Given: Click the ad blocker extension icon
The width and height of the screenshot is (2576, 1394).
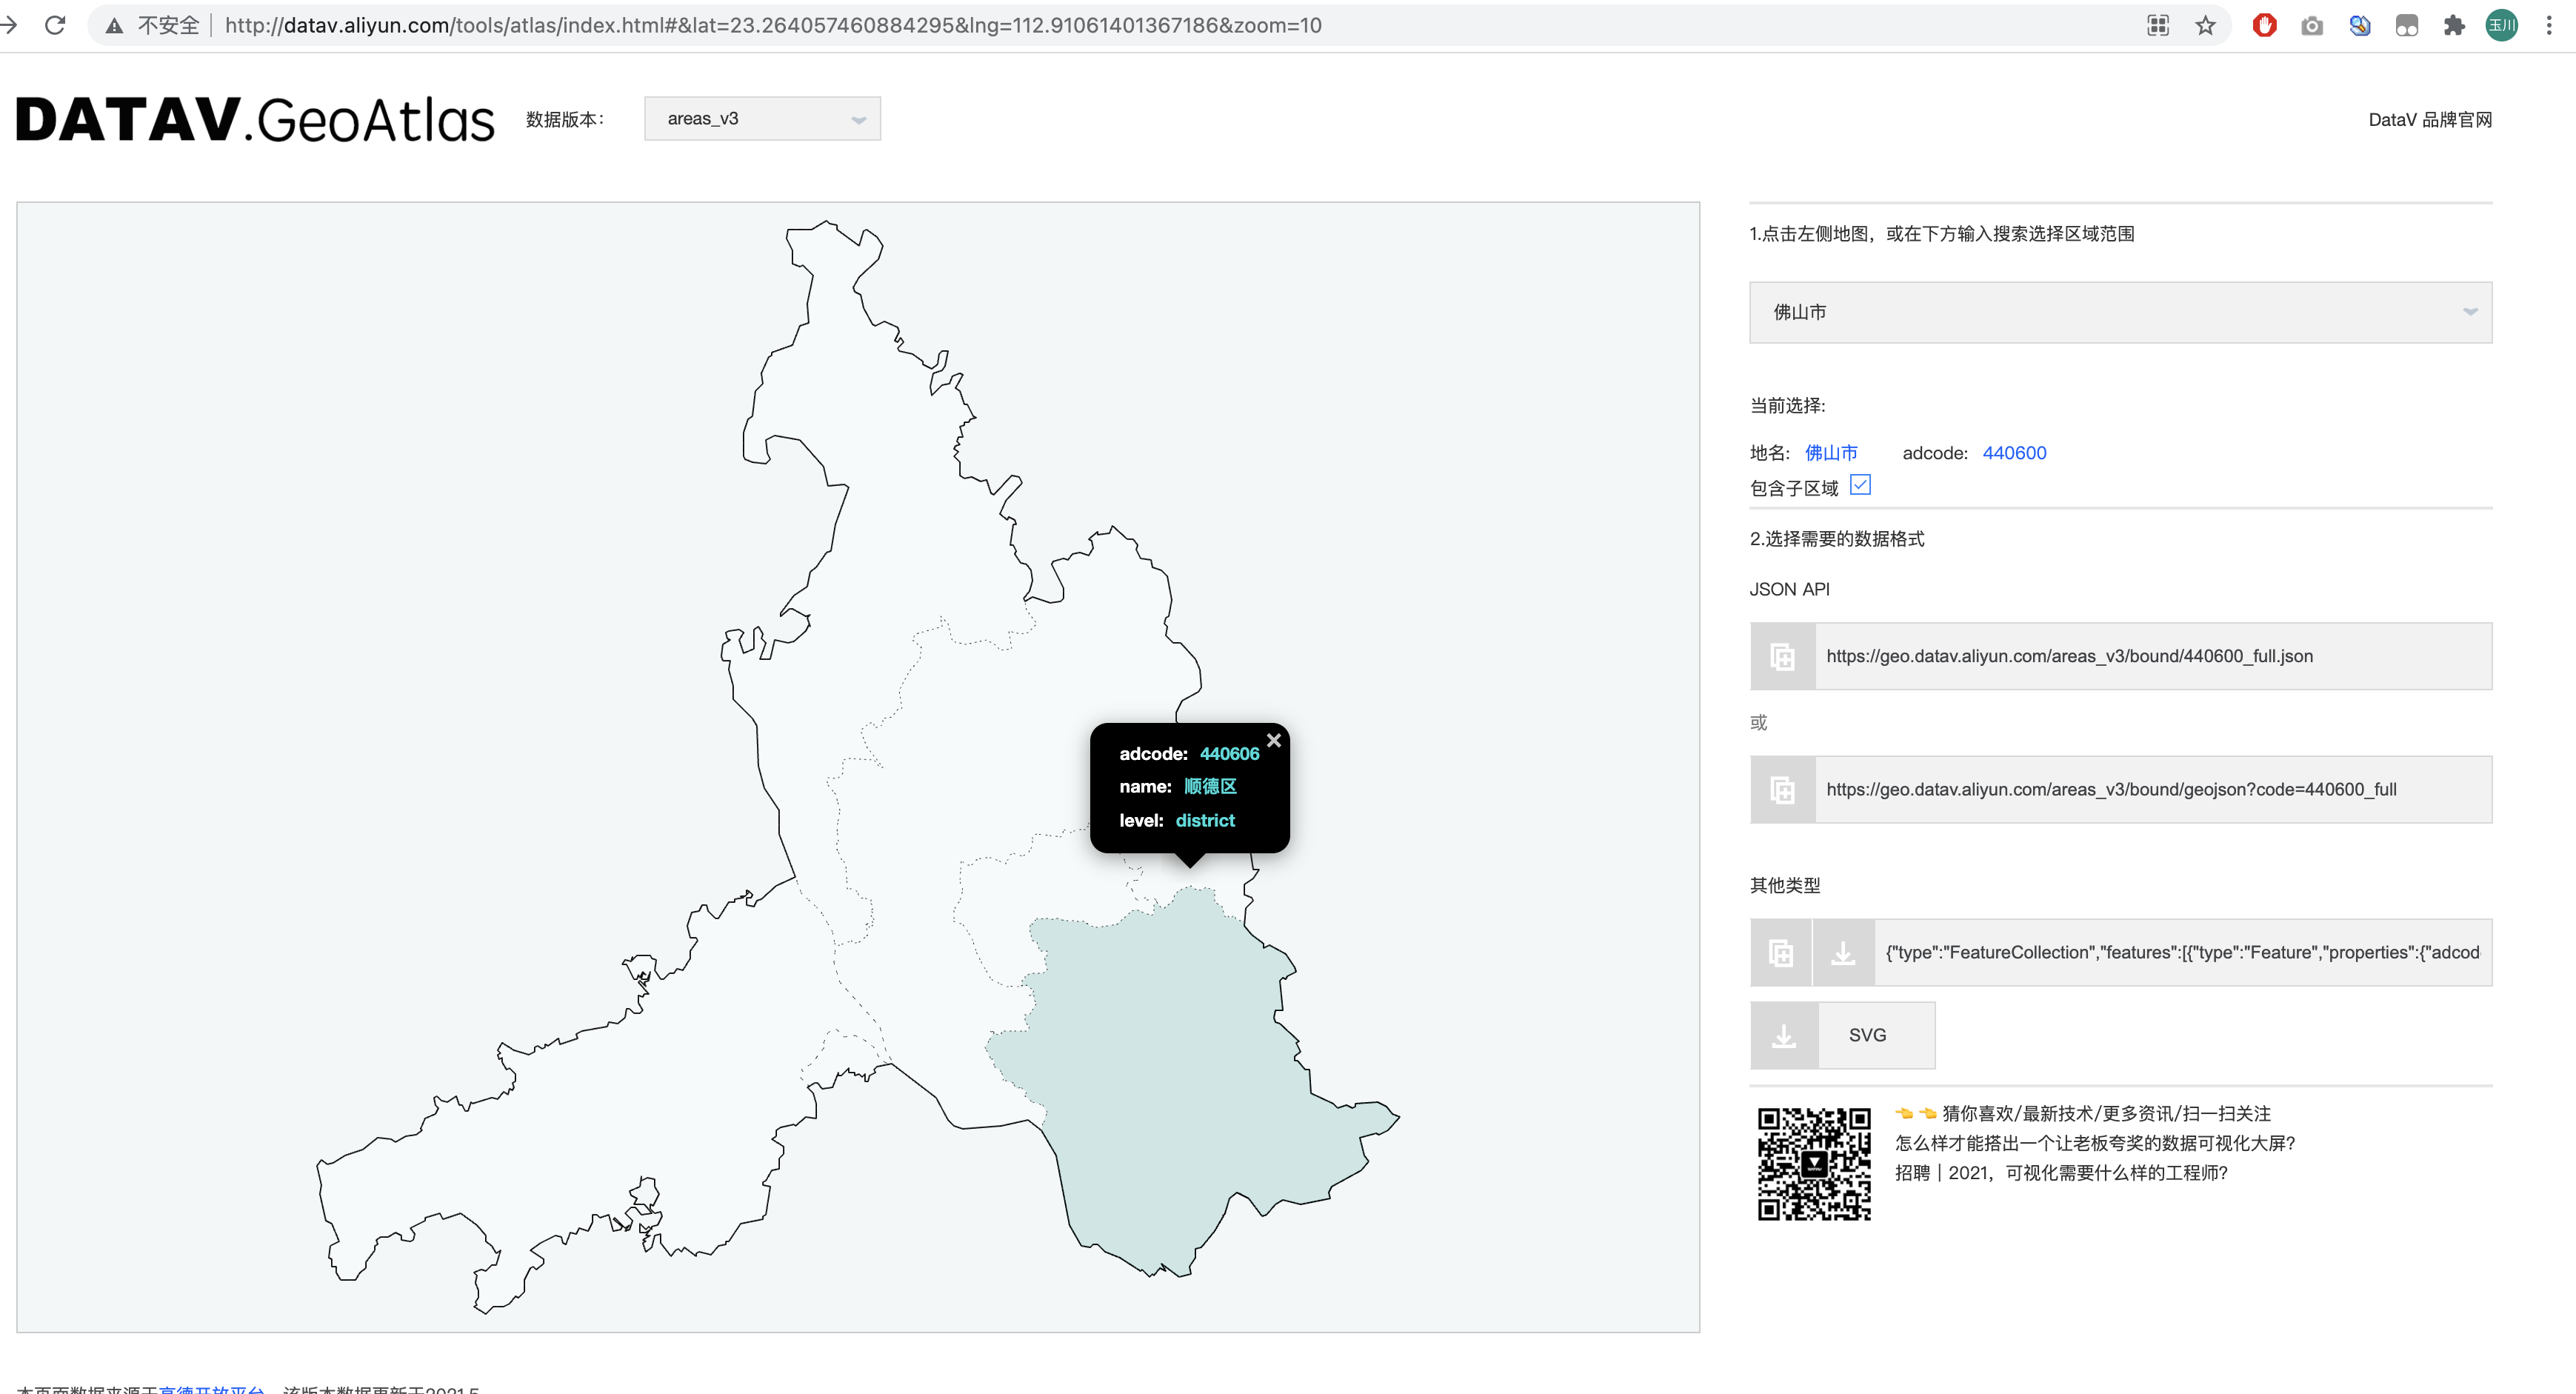Looking at the screenshot, I should click(x=2264, y=25).
